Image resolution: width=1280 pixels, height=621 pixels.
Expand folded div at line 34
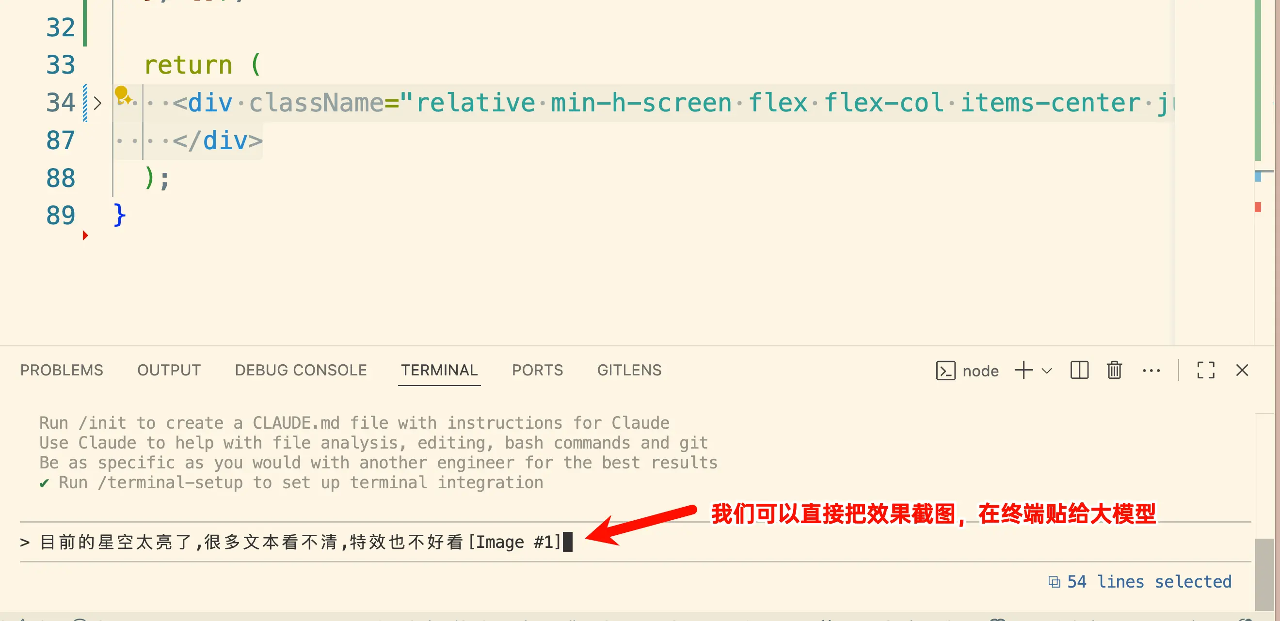pyautogui.click(x=97, y=103)
